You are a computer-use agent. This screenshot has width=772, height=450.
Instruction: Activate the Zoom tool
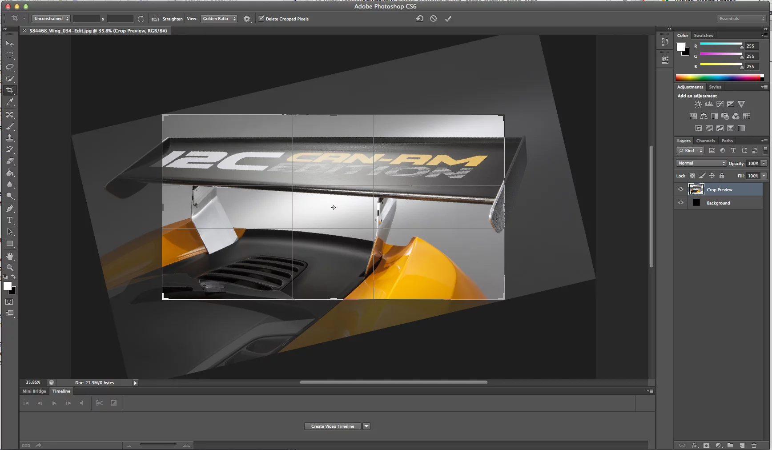[10, 268]
